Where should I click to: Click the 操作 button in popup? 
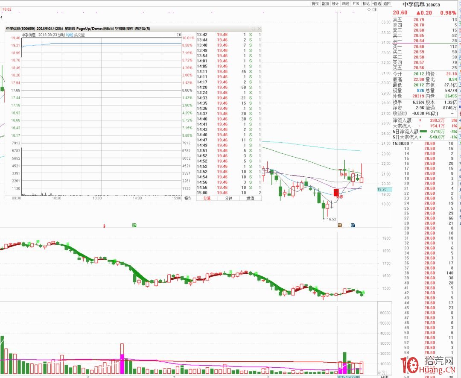coord(188,198)
